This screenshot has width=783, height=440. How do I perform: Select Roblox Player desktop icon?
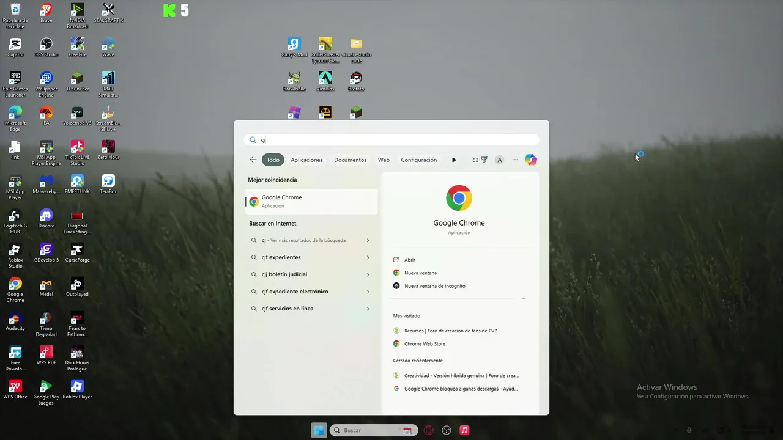pyautogui.click(x=77, y=389)
